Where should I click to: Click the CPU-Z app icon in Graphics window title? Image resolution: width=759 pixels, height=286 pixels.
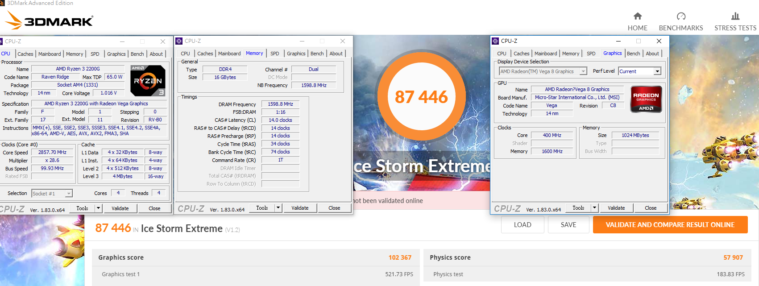point(495,41)
